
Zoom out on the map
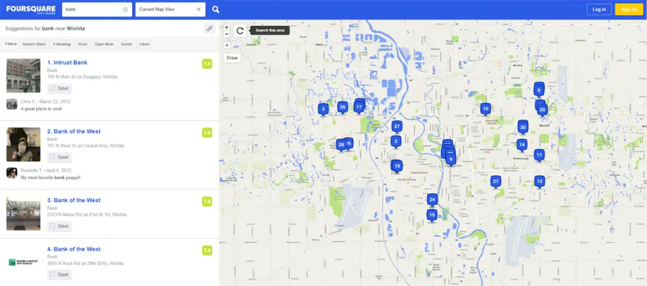(227, 34)
